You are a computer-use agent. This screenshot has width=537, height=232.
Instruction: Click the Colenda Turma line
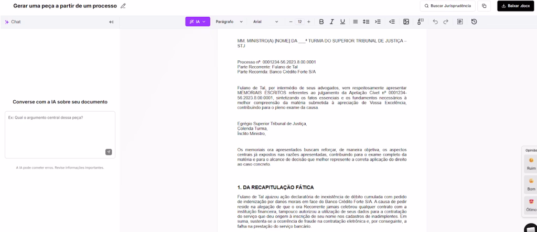pyautogui.click(x=252, y=129)
